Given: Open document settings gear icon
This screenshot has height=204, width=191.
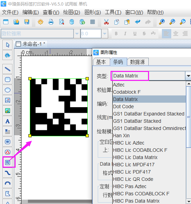Looking at the screenshot, I should 41,22.
